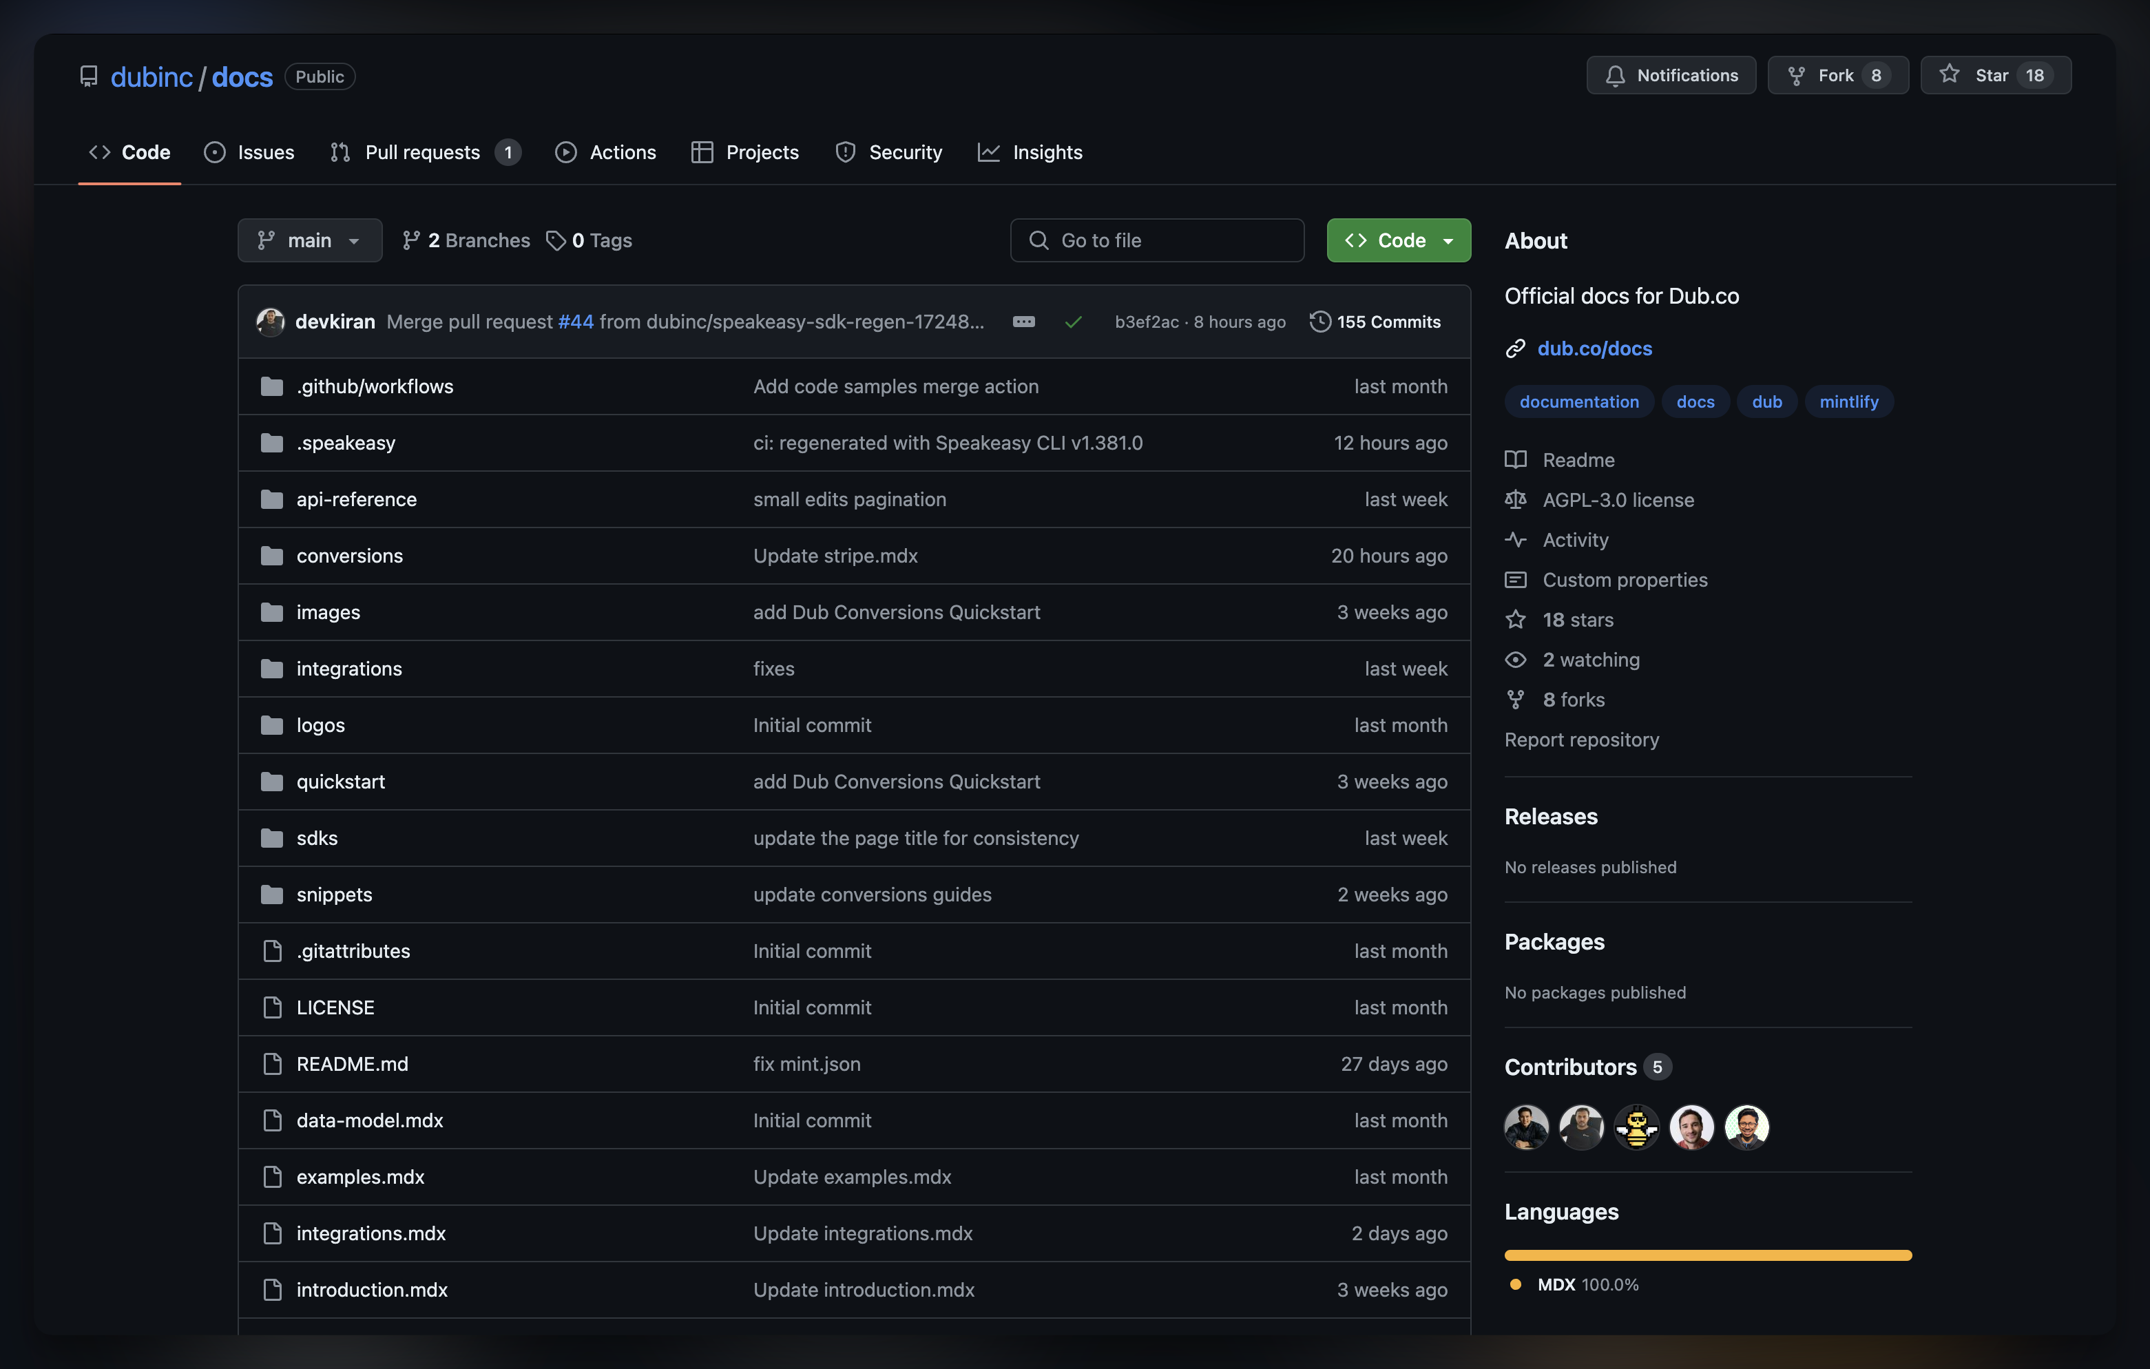Open the integrations folder

click(x=349, y=668)
